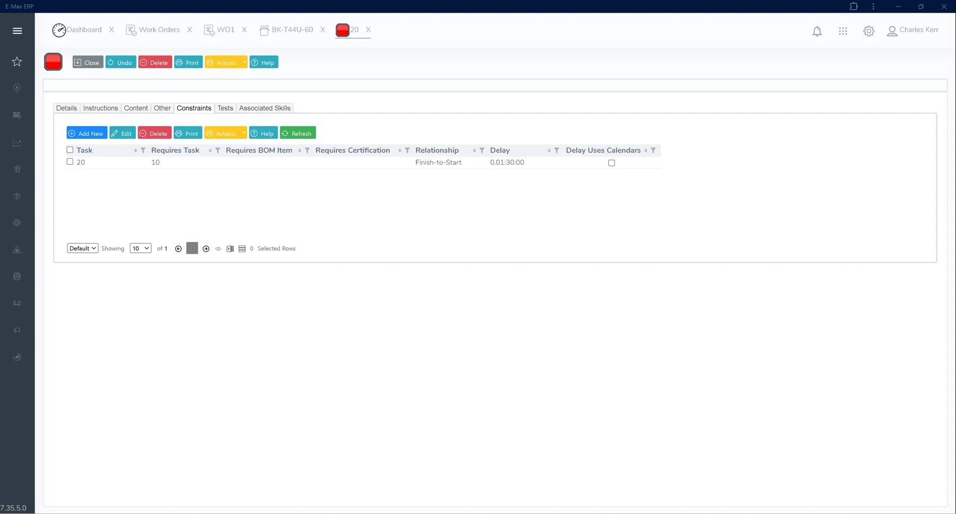
Task: Filter the Task column
Action: click(x=143, y=151)
